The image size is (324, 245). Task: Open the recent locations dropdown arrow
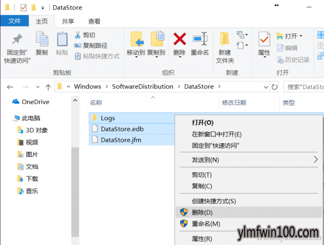click(38, 87)
